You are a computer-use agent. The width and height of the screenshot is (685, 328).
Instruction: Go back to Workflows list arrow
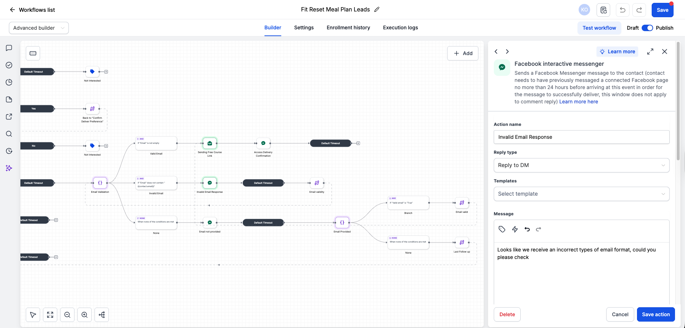[12, 10]
